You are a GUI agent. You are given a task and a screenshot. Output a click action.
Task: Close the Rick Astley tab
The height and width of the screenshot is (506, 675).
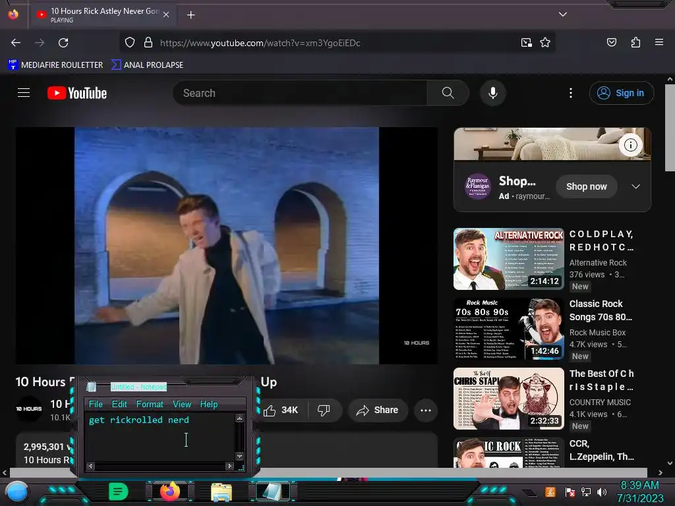166,14
